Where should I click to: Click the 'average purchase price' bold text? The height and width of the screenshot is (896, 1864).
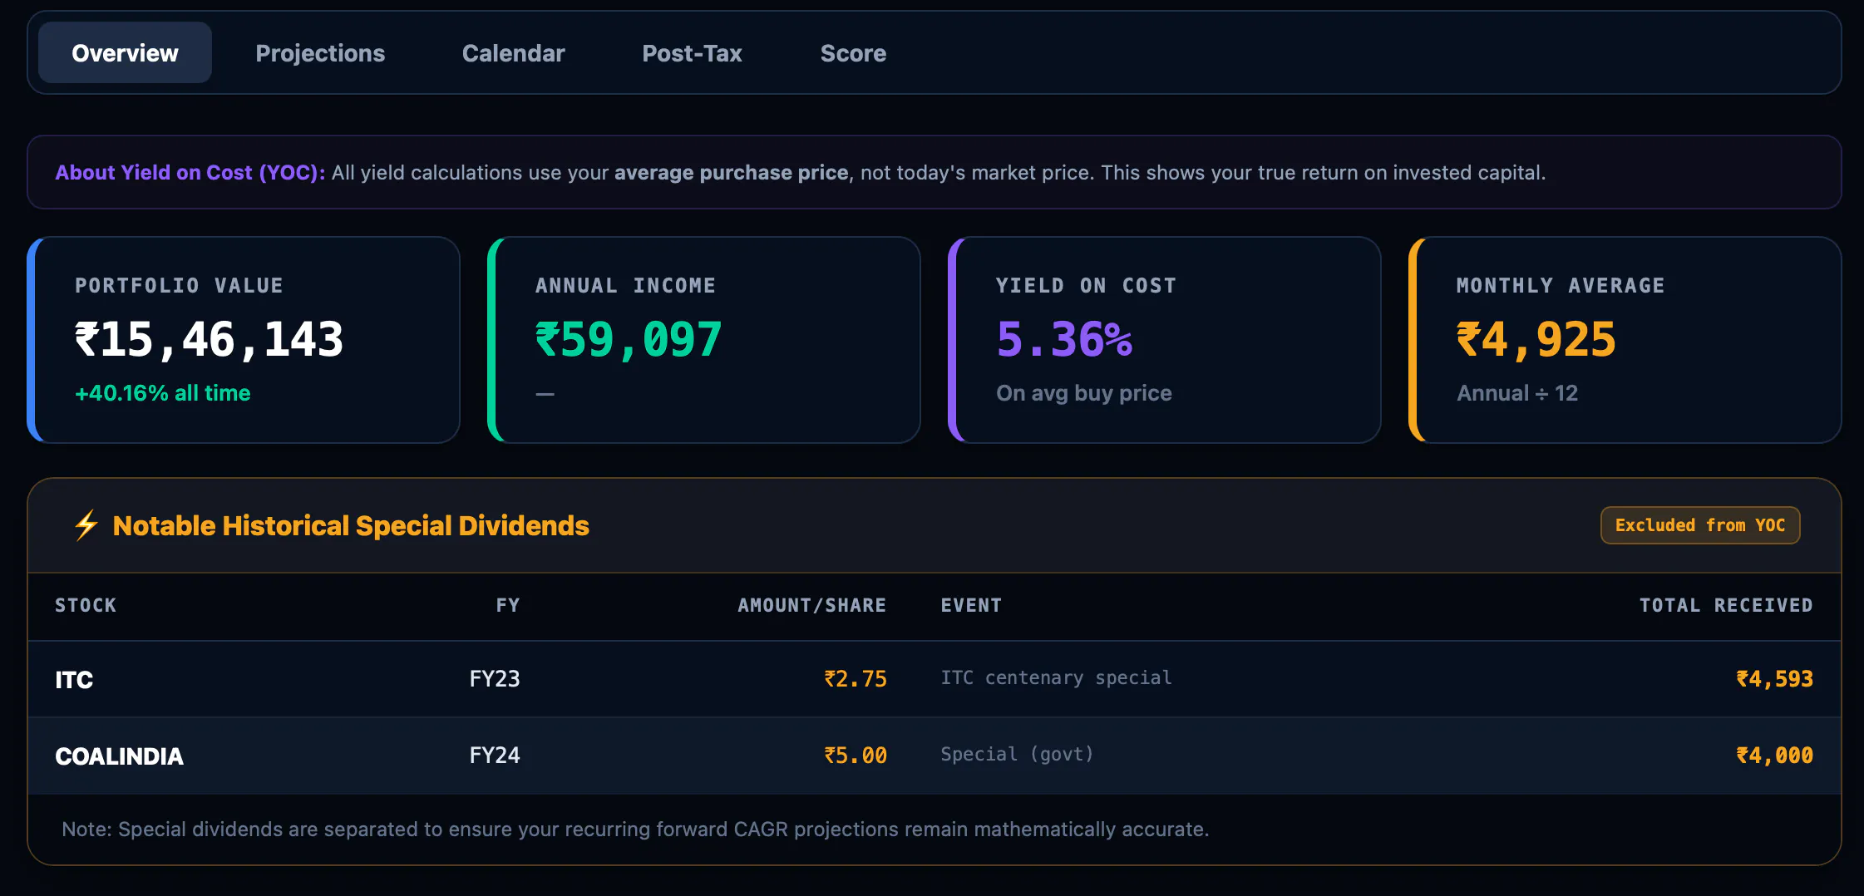(732, 172)
